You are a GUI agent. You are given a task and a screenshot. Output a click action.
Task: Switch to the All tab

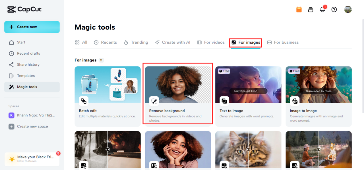pyautogui.click(x=81, y=42)
